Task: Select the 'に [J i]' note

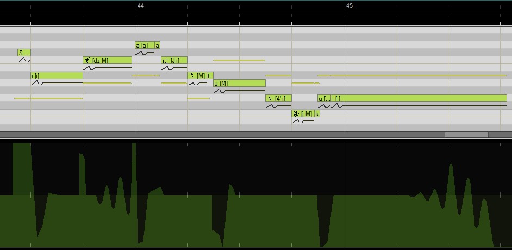Action: point(174,60)
